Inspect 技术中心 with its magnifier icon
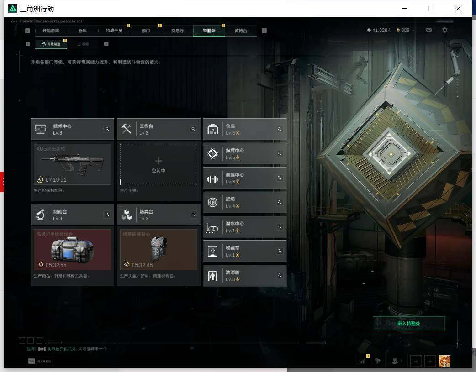Viewport: 476px width, 372px height. [x=107, y=129]
